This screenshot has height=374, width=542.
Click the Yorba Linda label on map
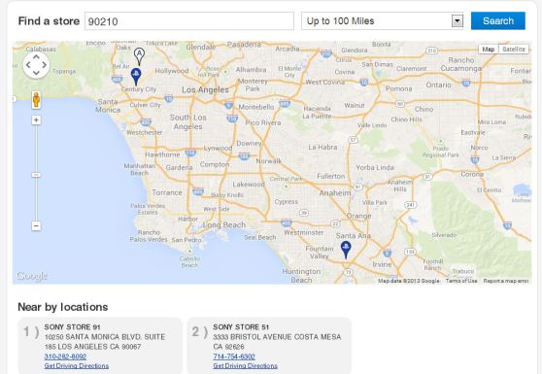tap(375, 167)
